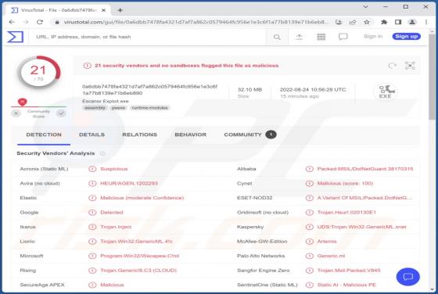Open the blue chat bubble button
This screenshot has height=294, width=438.
pos(407,277)
